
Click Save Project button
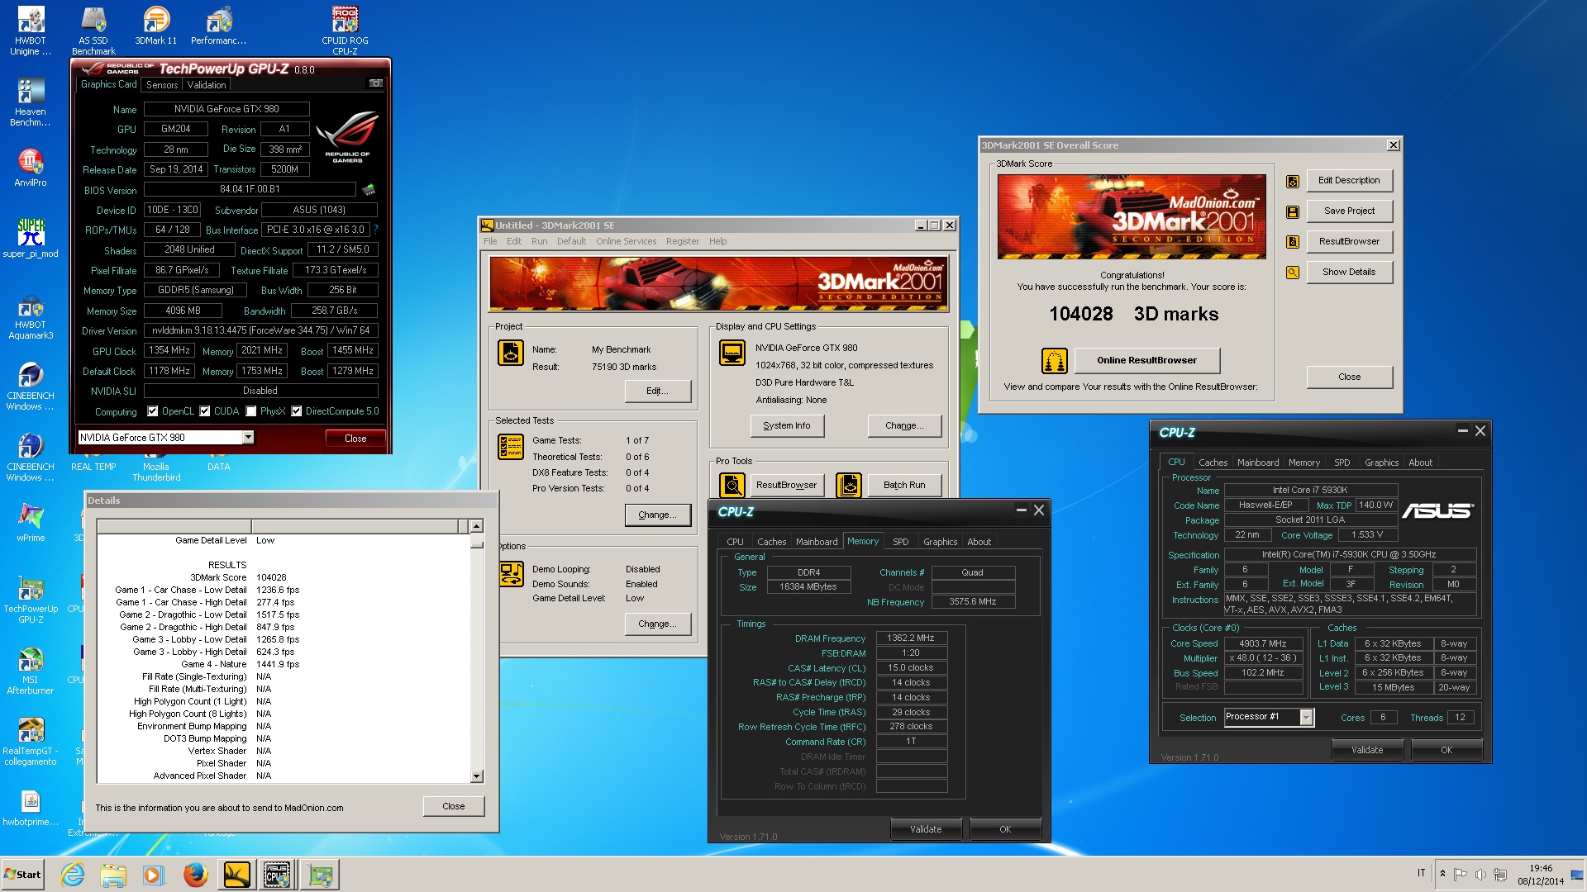point(1349,211)
